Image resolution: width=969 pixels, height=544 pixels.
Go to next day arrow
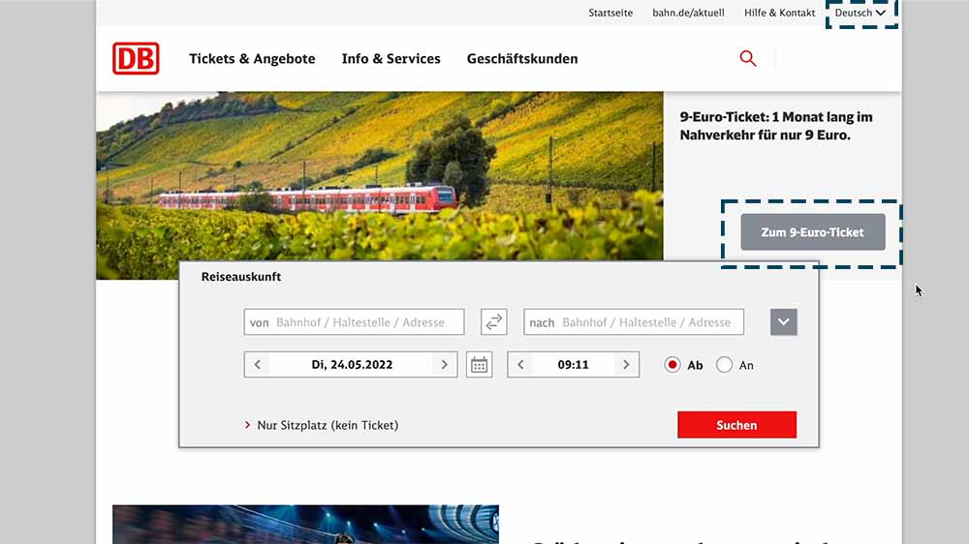(444, 364)
